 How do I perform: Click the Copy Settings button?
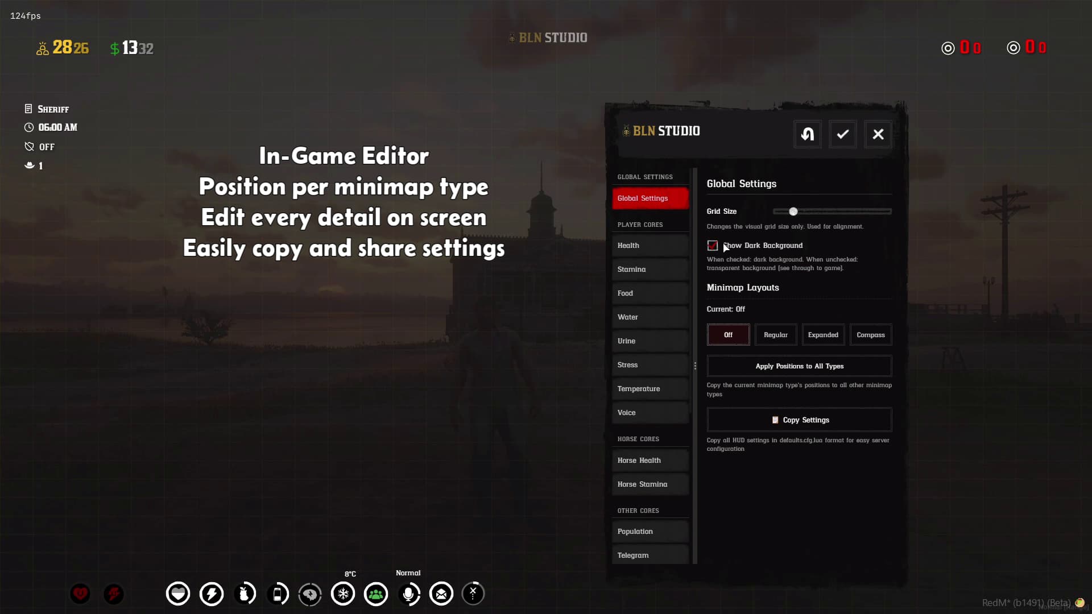[799, 420]
